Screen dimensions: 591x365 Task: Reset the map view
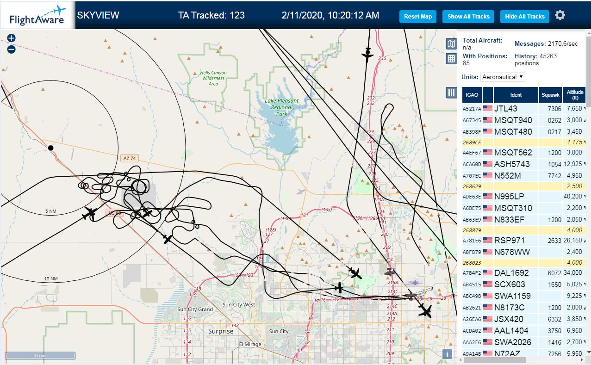click(418, 17)
